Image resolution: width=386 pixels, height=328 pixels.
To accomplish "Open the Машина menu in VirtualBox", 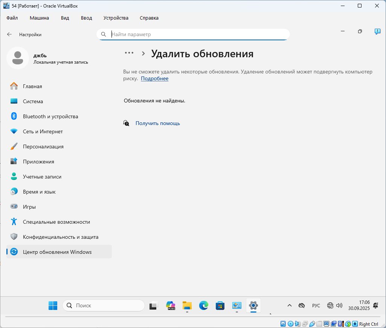I will point(39,18).
